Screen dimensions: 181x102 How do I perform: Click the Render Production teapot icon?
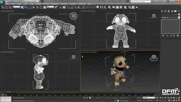click(137, 7)
